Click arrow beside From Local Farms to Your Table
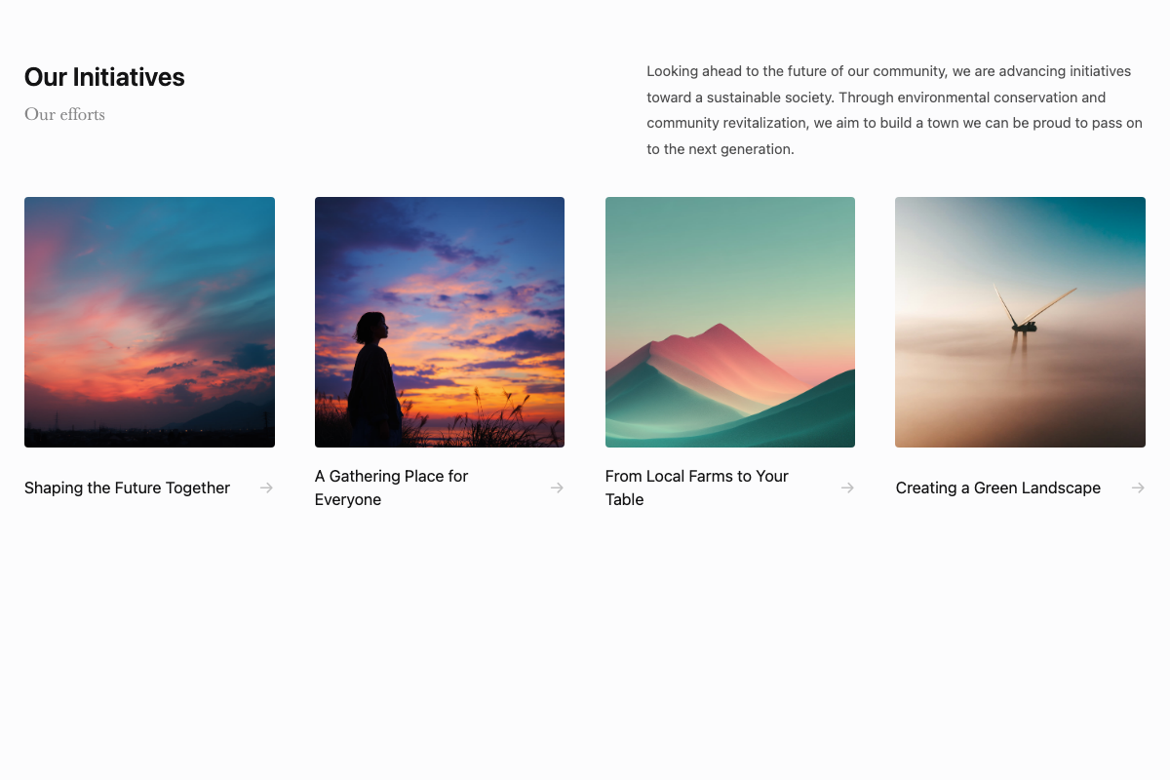 [847, 487]
